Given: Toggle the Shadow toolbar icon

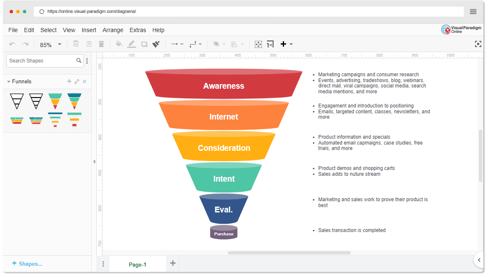Looking at the screenshot, I should tap(144, 44).
